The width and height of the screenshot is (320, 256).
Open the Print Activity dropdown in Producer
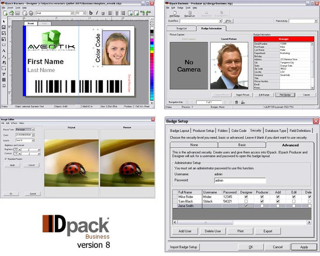coord(316,21)
